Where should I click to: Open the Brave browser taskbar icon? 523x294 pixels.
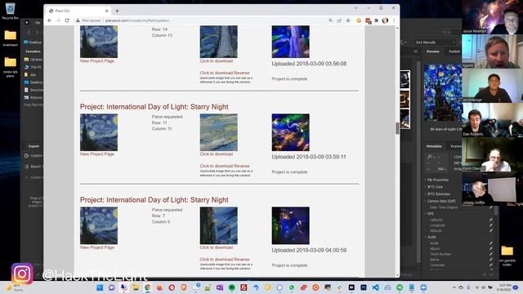(184, 287)
